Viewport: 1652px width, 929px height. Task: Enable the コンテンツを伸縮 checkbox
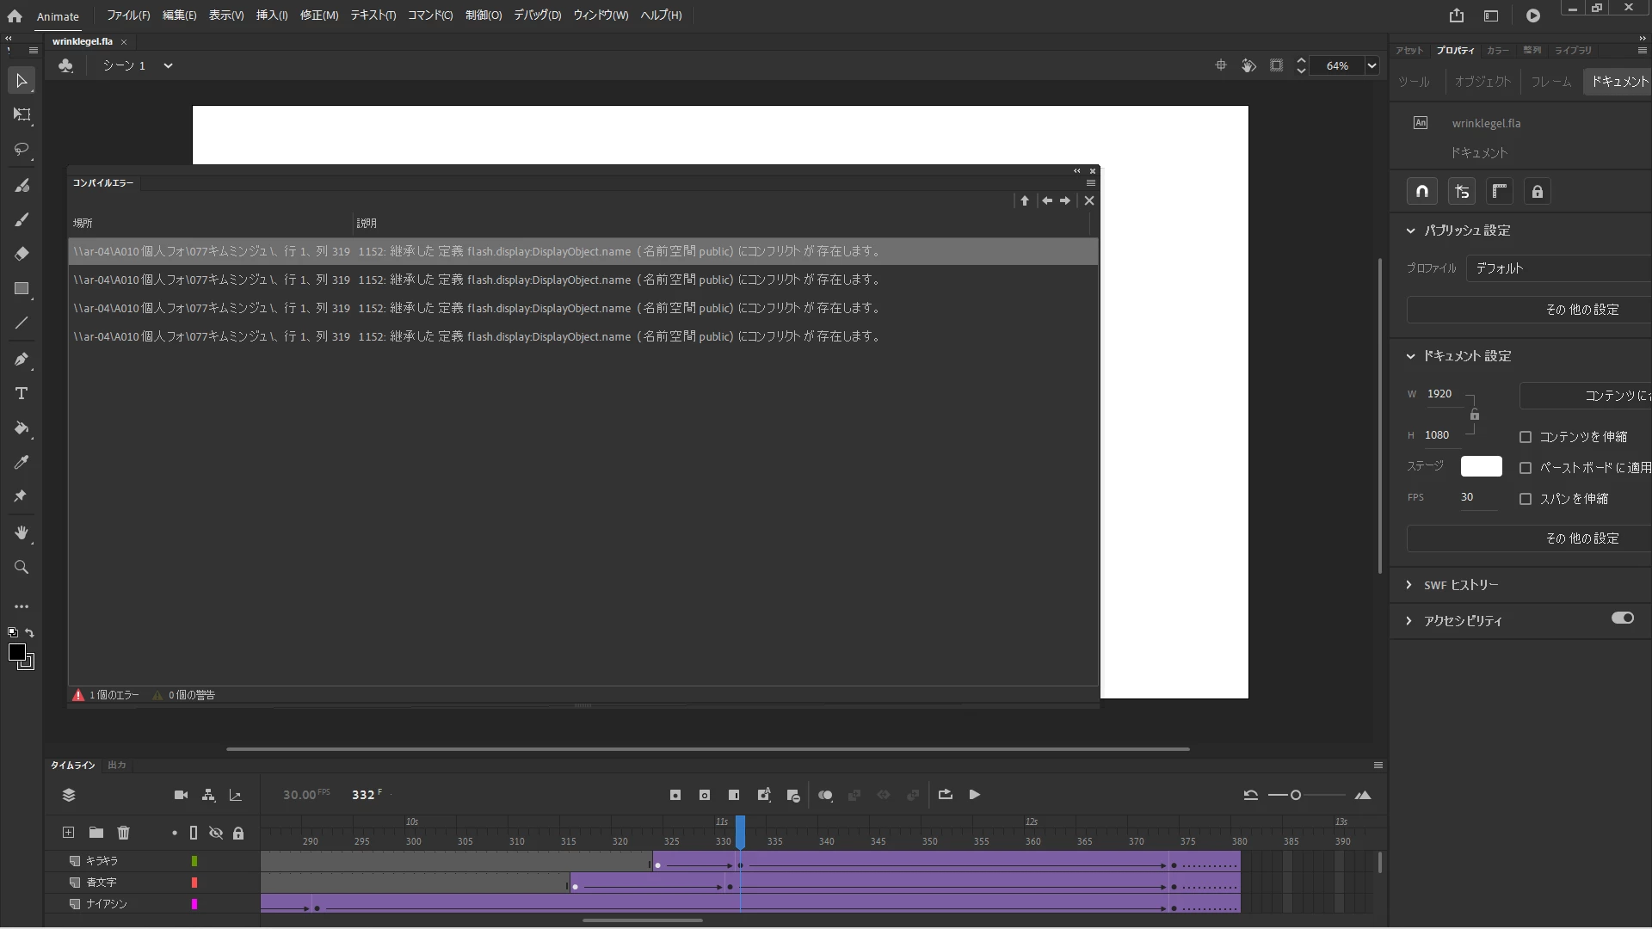click(1526, 437)
